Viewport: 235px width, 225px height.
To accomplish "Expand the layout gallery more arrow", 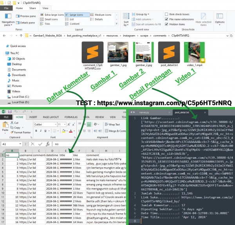I will tap(117, 24).
